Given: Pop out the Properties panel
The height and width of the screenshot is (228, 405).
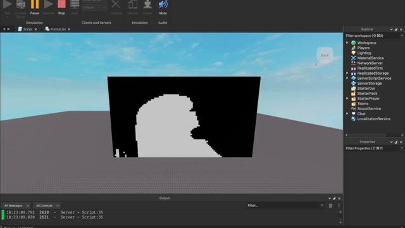Looking at the screenshot, I should click(x=396, y=142).
